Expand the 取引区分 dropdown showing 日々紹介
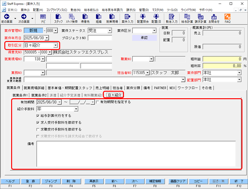The height and width of the screenshot is (189, 248). pyautogui.click(x=55, y=45)
